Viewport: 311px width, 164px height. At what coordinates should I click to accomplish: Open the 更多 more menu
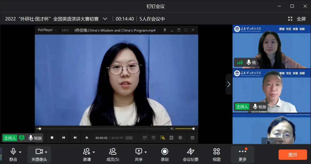tap(242, 155)
